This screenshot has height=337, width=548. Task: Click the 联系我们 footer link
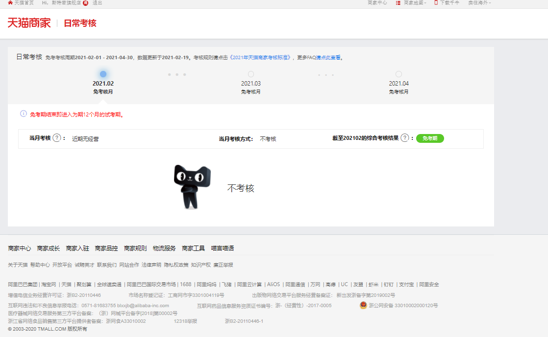click(x=107, y=265)
